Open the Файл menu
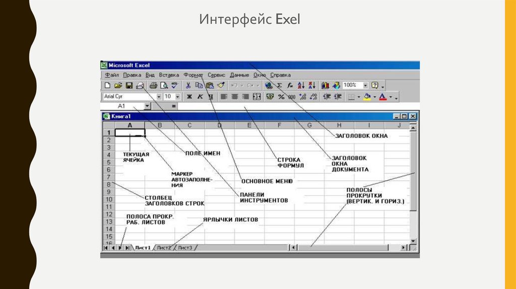Screen dimensions: 516x289 tap(112, 75)
